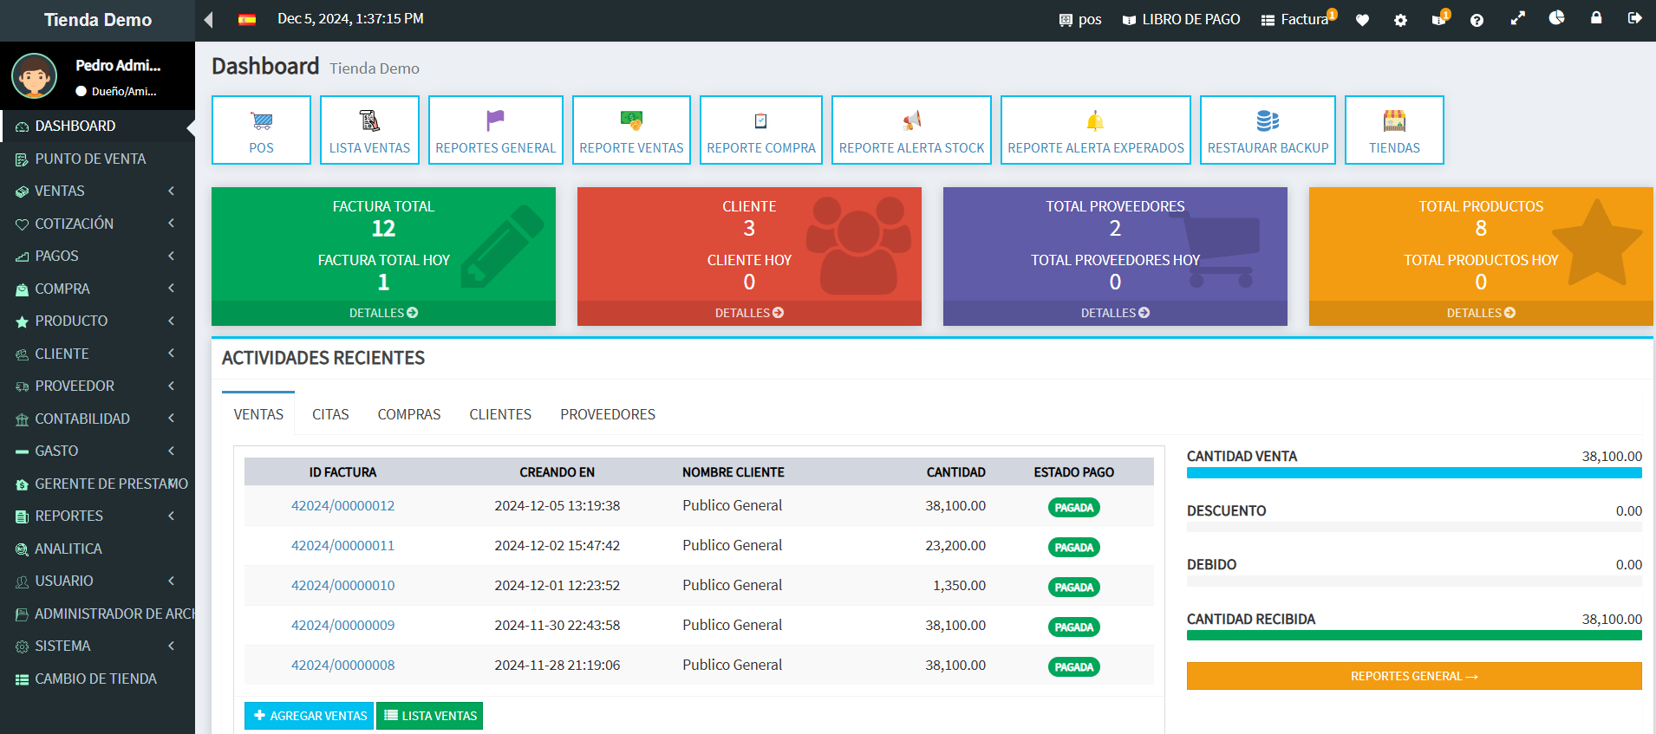Screen dimensions: 1656x734
Task: Expand the COMPRA sidebar menu
Action: [x=97, y=289]
